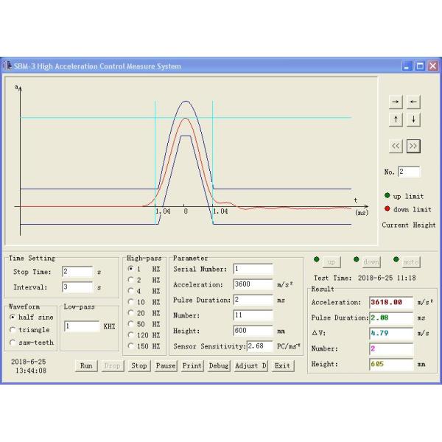This screenshot has width=442, height=442.
Task: Click the Low-pass KHZ input field
Action: pos(81,326)
